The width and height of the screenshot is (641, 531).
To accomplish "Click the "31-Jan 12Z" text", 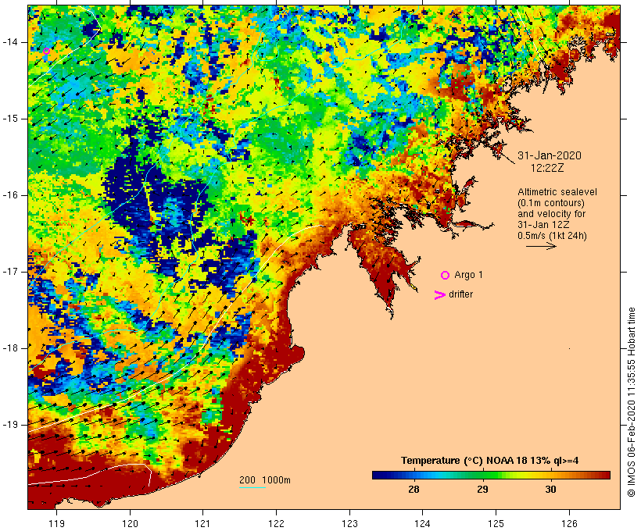I will (543, 225).
